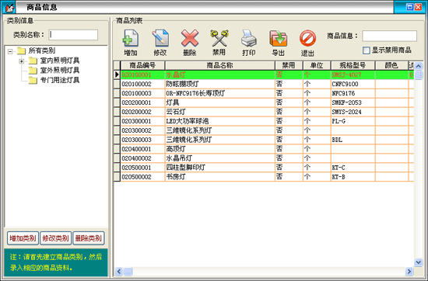Sort by 商品编号 column header
Viewport: 428px width, 281px height.
[x=142, y=65]
